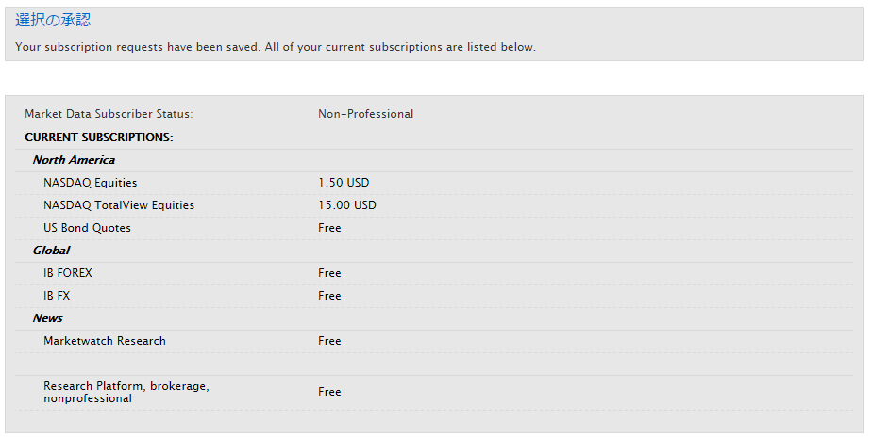Image resolution: width=872 pixels, height=438 pixels.
Task: Click the Non-Professional status value
Action: pos(365,114)
